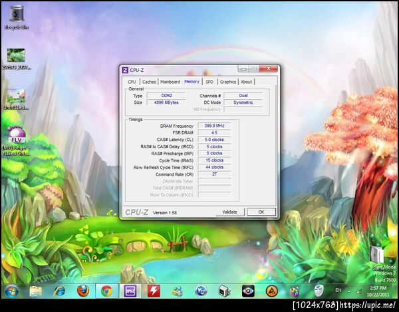This screenshot has height=312, width=399.
Task: Switch to the SPD tab
Action: point(209,82)
